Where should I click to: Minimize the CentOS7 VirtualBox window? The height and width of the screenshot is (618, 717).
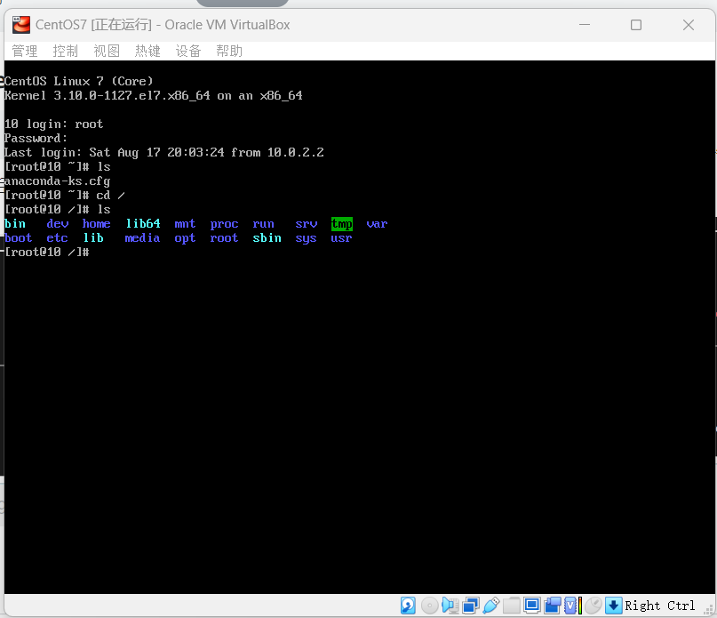tap(585, 25)
